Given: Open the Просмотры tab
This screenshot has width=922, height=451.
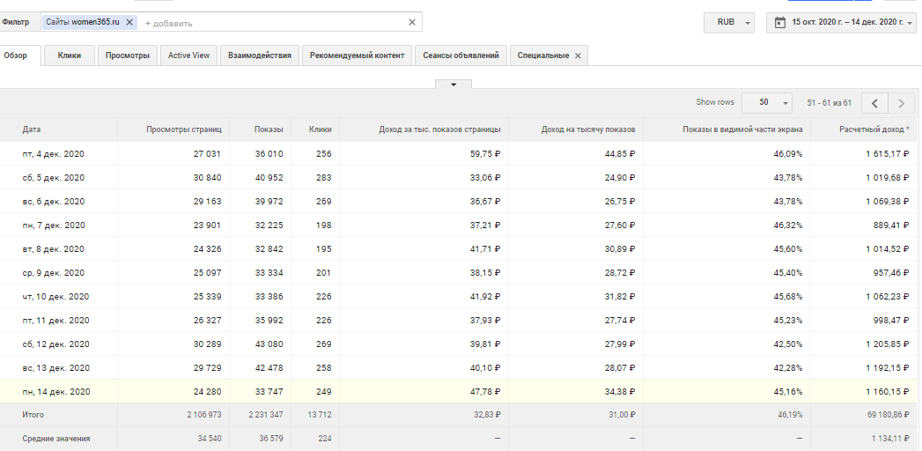Looking at the screenshot, I should [128, 55].
